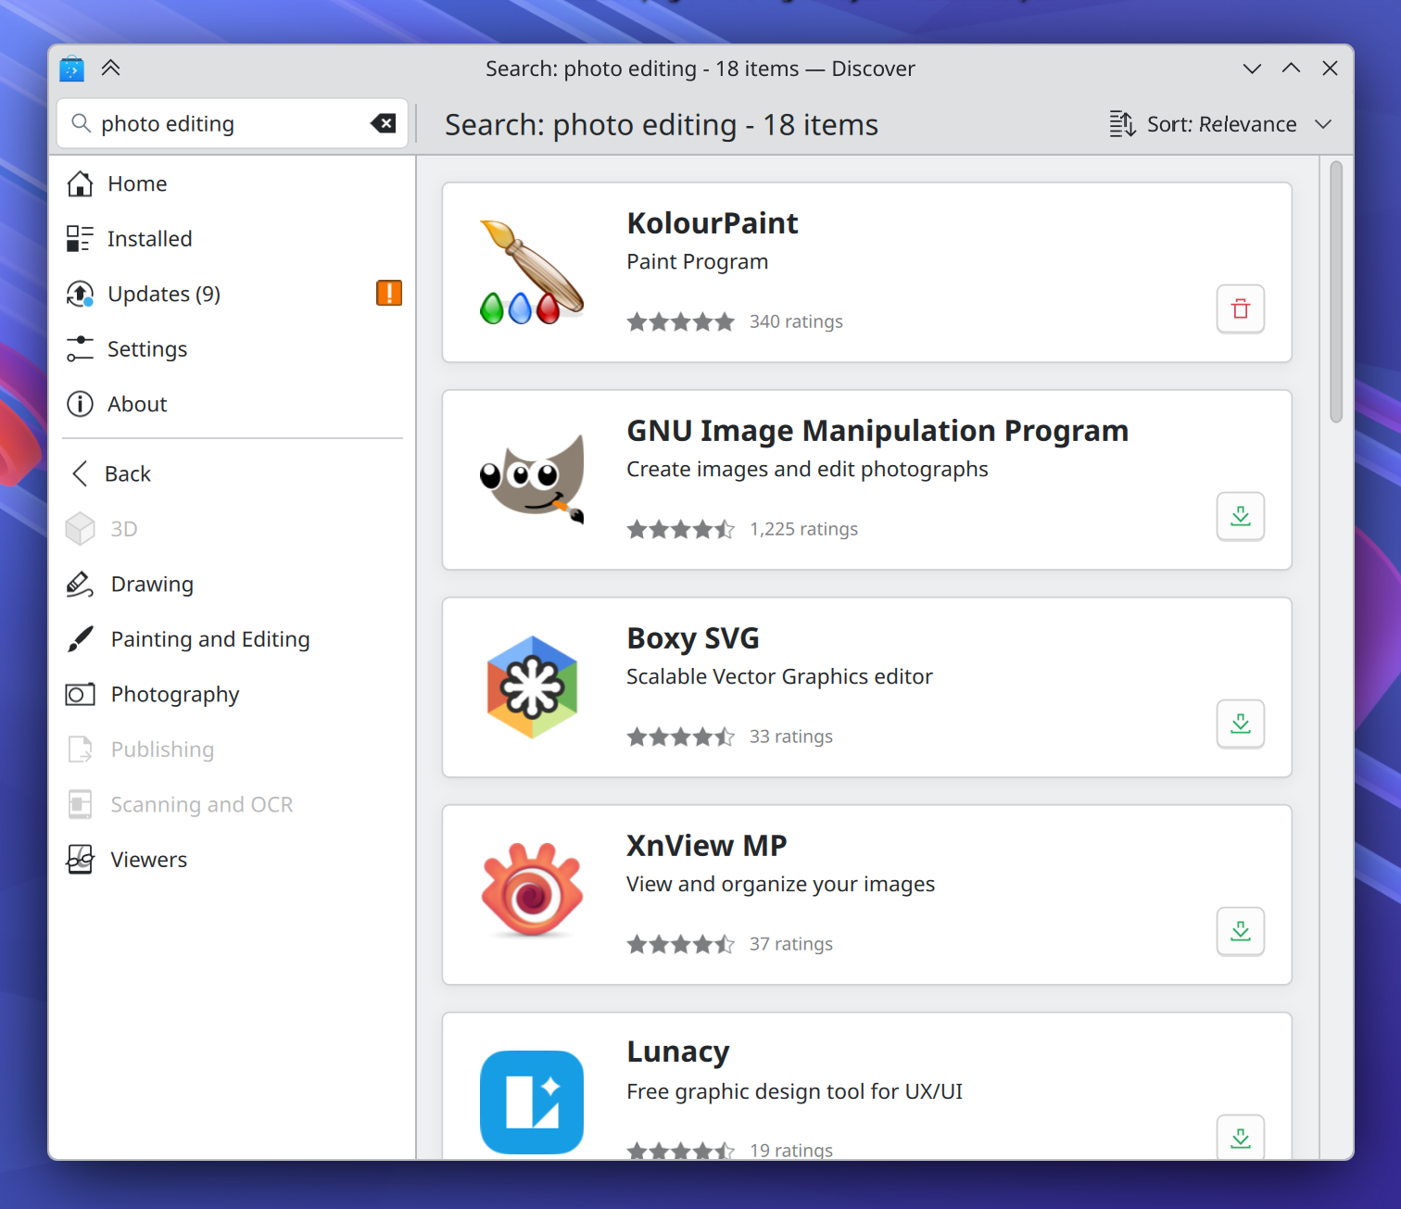The height and width of the screenshot is (1209, 1401).
Task: Open the Viewers category
Action: click(x=148, y=859)
